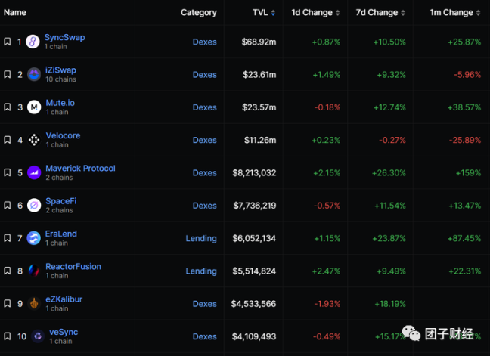Click the Velocore logo icon
Viewport: 490px width, 356px height.
34,140
